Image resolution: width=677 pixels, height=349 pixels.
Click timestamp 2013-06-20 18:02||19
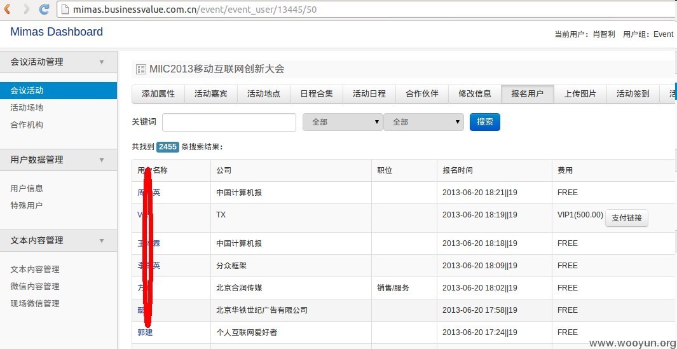coord(480,288)
